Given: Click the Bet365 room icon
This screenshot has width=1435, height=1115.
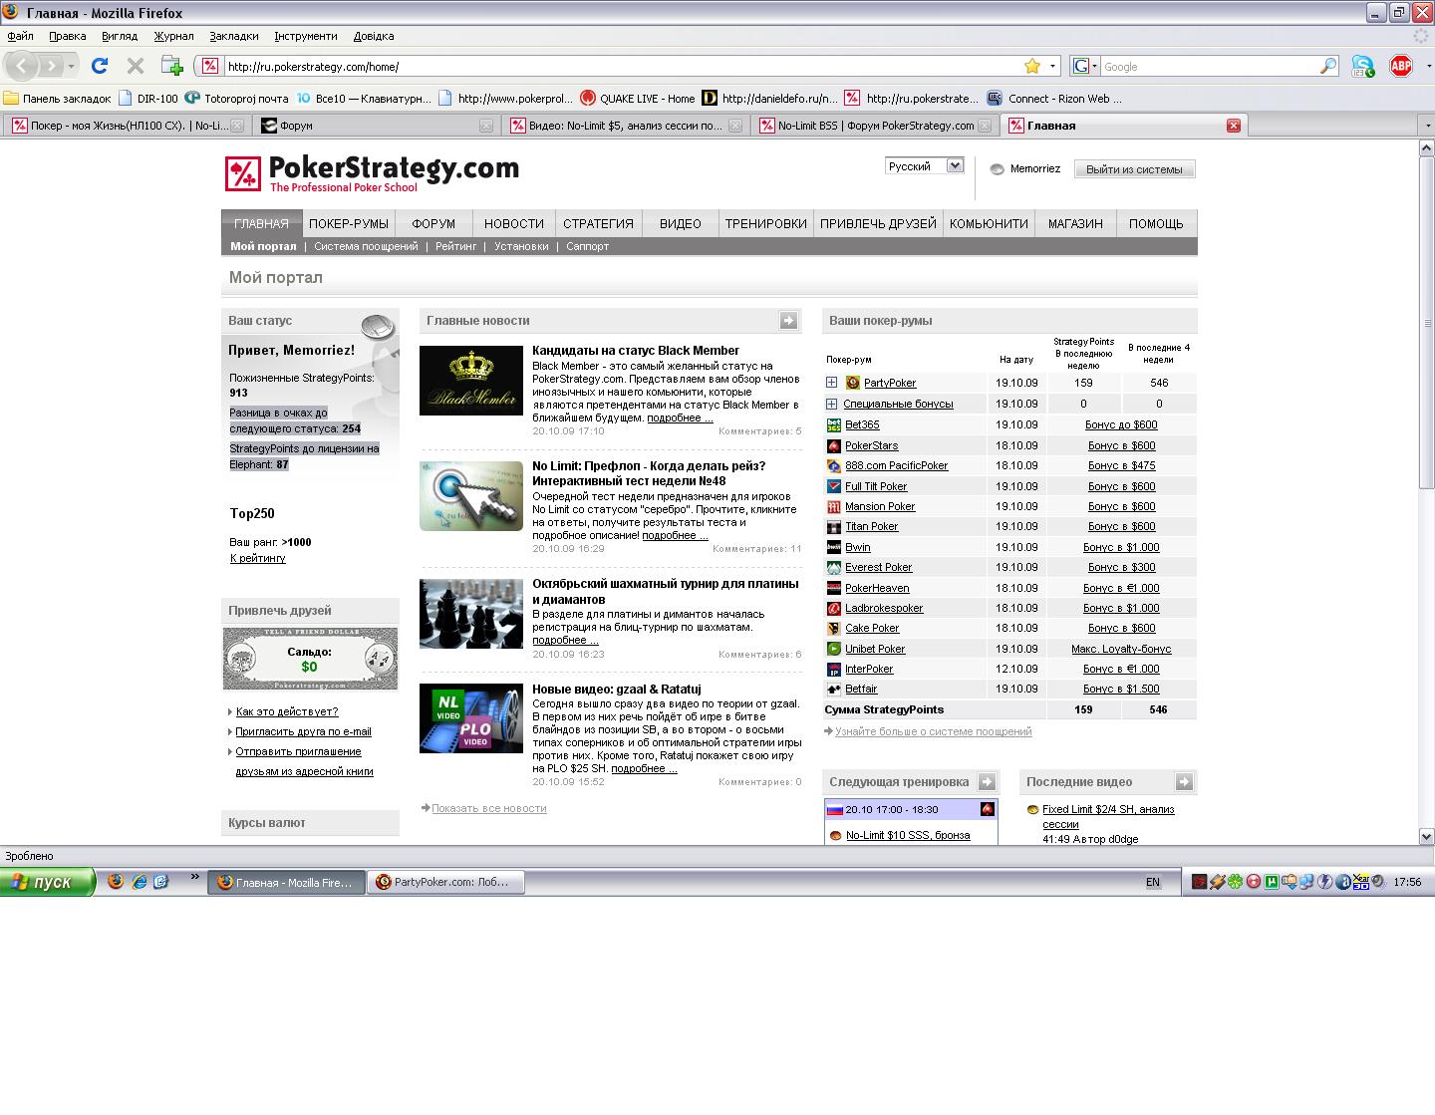Looking at the screenshot, I should [x=834, y=424].
